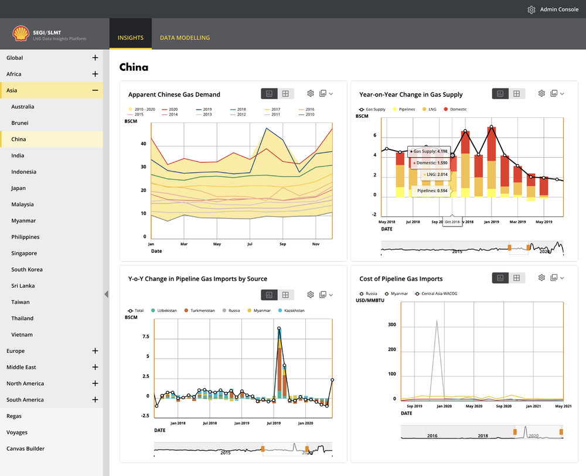Click the Admin Console gear icon
The image size is (586, 476).
[532, 10]
